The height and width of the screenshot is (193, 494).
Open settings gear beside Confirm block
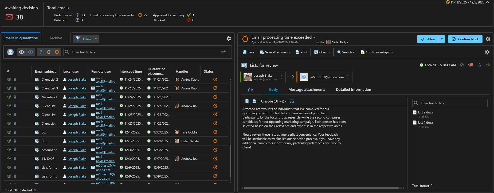[488, 39]
